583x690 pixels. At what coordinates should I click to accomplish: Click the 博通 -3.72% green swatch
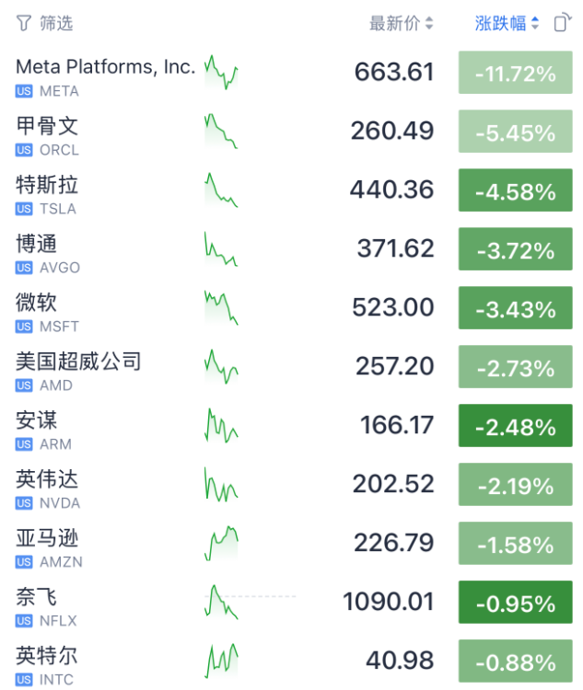tap(515, 250)
